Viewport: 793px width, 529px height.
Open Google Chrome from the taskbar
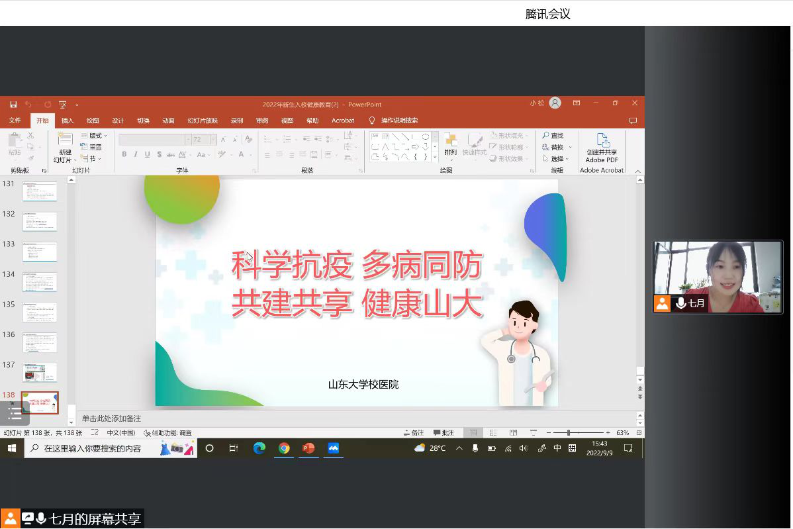coord(284,448)
